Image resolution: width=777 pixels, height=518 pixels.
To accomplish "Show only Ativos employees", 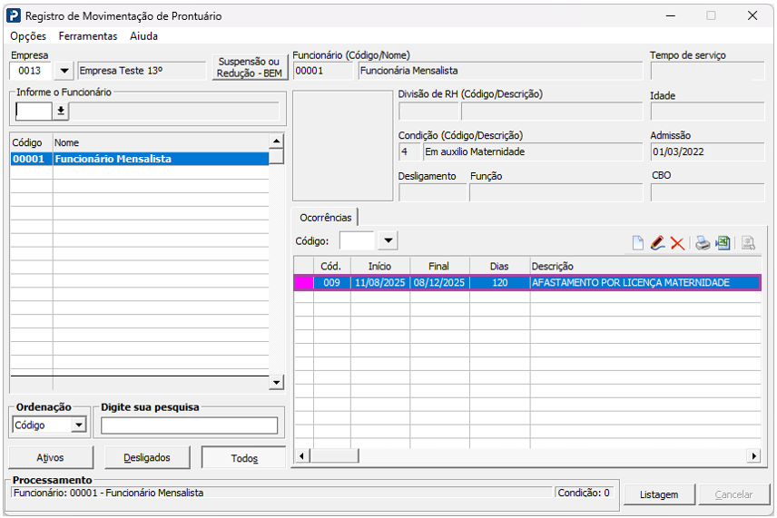I will pyautogui.click(x=51, y=457).
